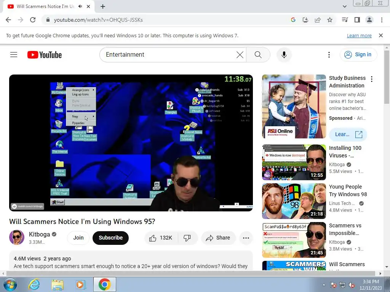
Task: Open the media control icon in toolbar
Action: pos(345,20)
